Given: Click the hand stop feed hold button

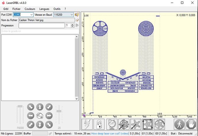Looking at the screenshot, I should pos(191,124).
